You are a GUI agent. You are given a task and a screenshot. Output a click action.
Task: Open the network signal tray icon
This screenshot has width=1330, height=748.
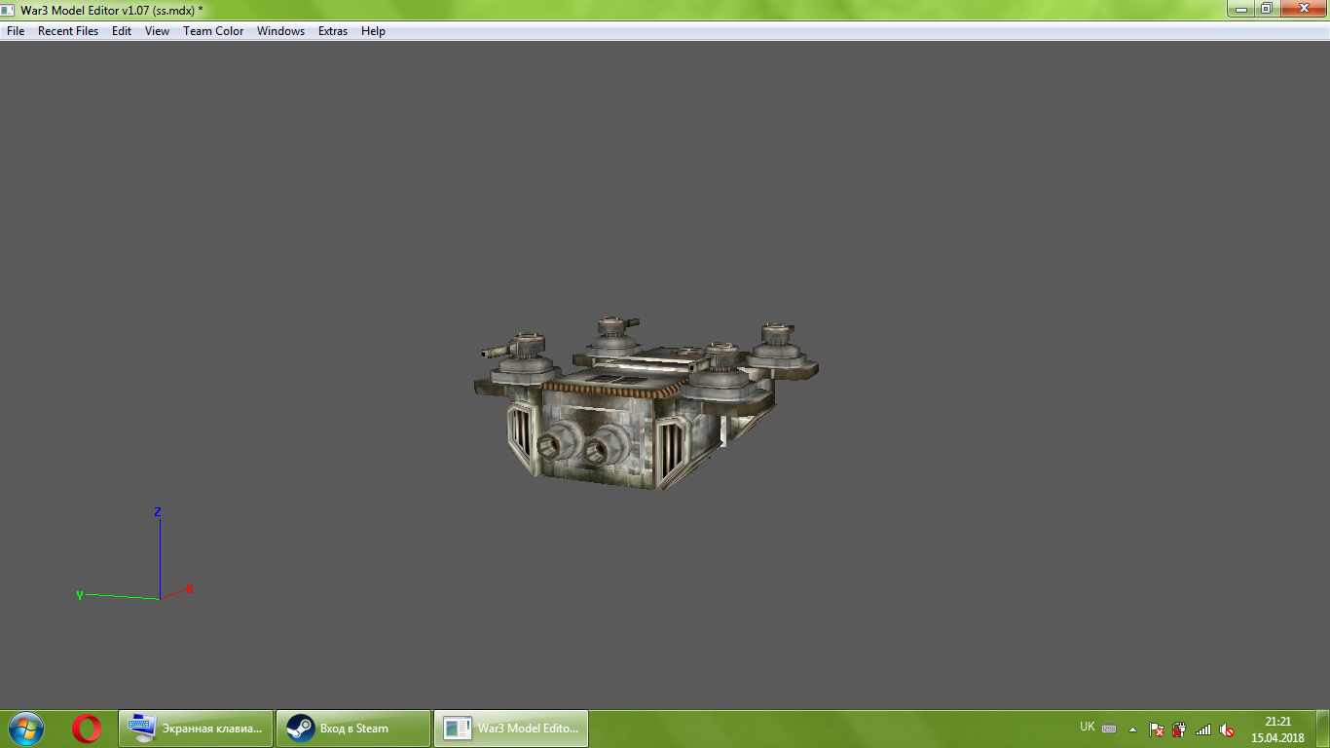coord(1203,729)
